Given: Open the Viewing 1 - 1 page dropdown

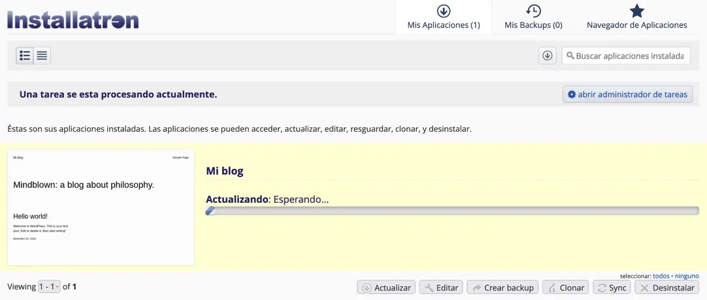Looking at the screenshot, I should [49, 286].
